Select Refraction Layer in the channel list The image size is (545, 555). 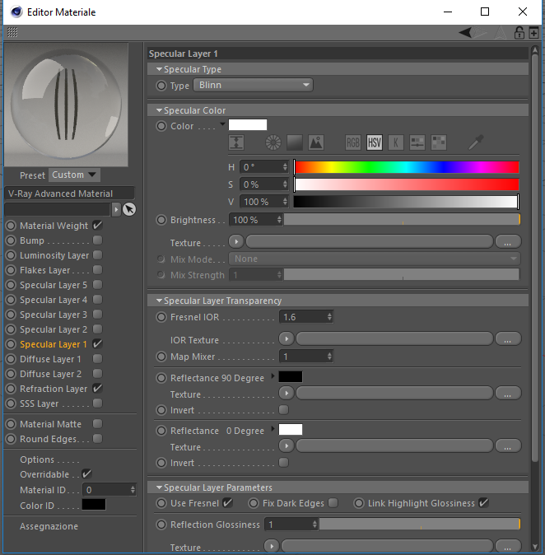tap(54, 389)
